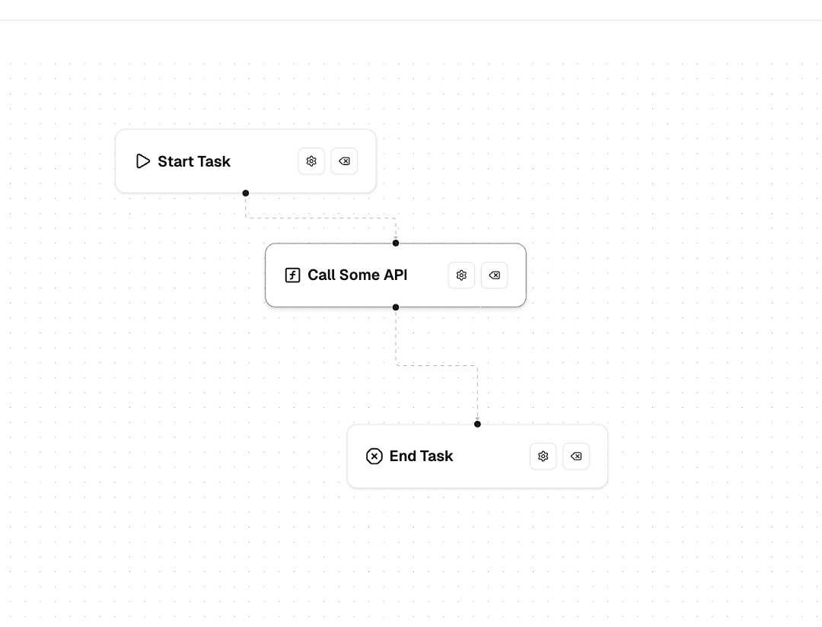Viewport: 822px width, 627px height.
Task: Click the output port below Call Some API
Action: [x=395, y=307]
